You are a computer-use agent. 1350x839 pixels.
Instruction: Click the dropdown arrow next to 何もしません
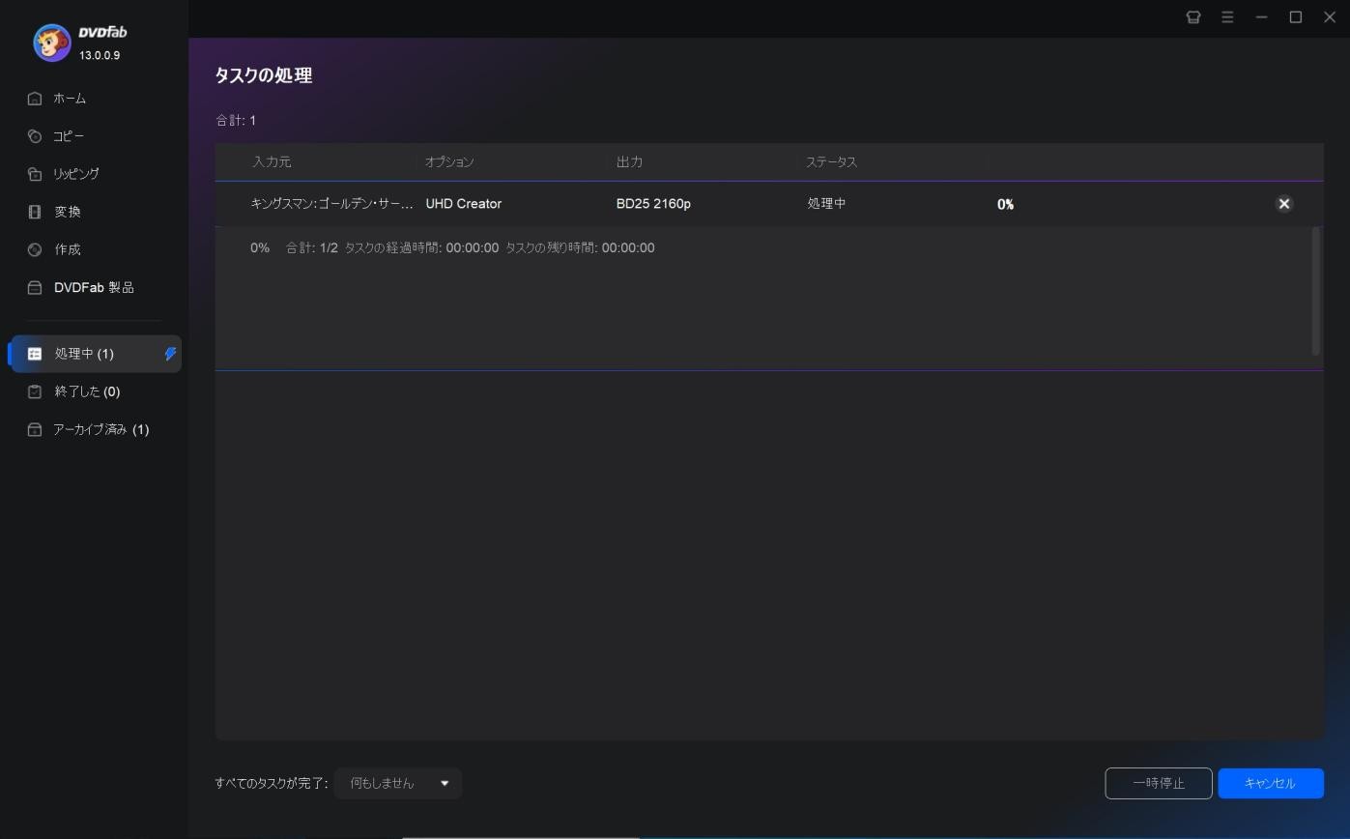[445, 783]
